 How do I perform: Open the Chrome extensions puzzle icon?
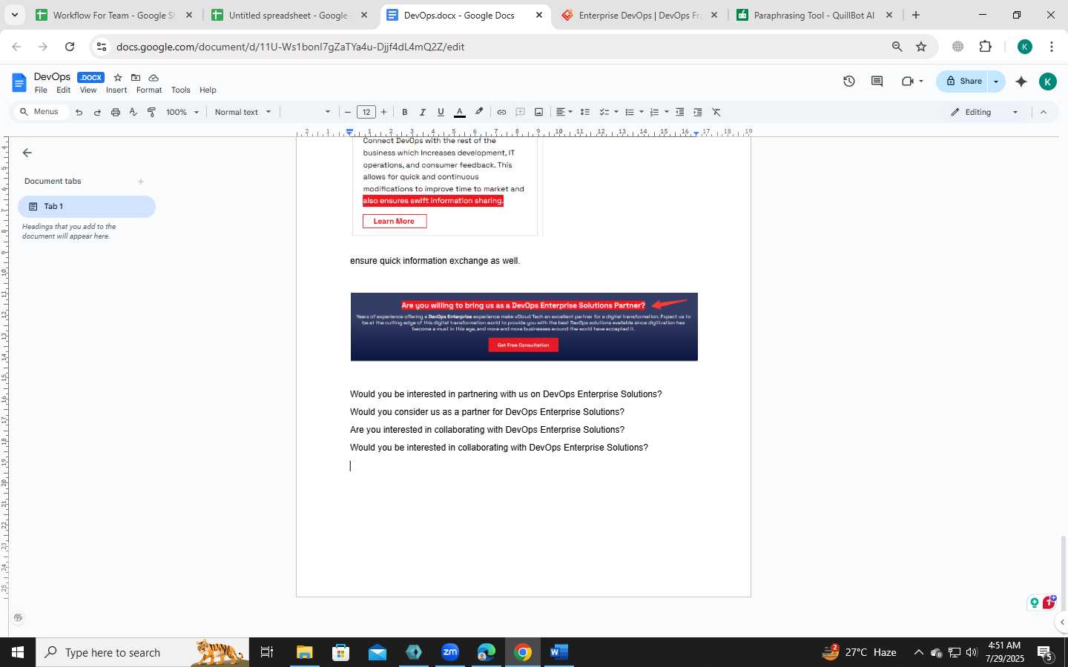coord(985,47)
